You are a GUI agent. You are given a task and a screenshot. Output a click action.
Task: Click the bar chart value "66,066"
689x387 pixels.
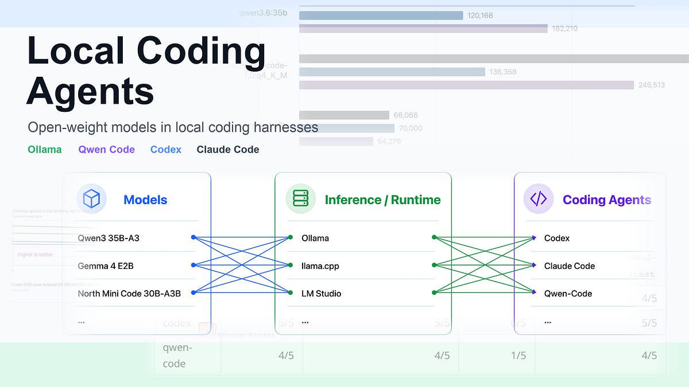click(406, 115)
